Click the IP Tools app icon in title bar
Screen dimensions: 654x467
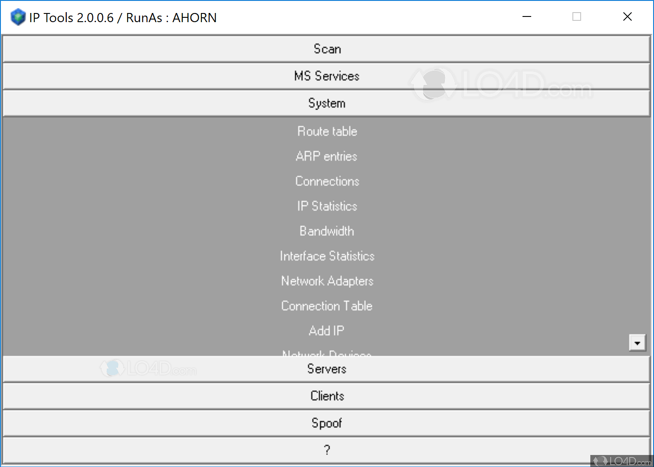point(18,17)
